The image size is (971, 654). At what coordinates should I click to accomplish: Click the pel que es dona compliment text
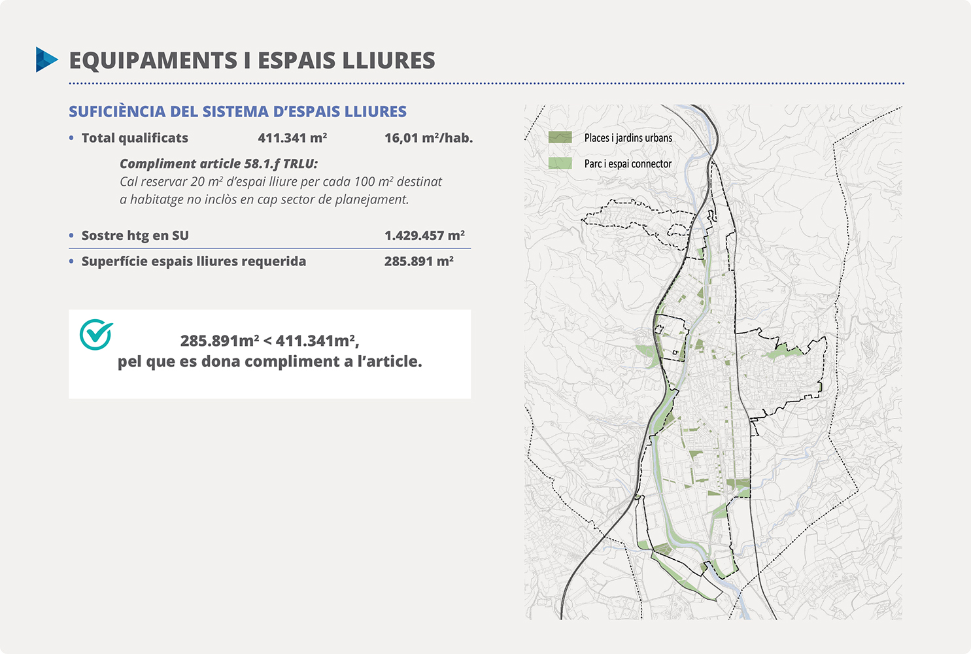pos(269,362)
